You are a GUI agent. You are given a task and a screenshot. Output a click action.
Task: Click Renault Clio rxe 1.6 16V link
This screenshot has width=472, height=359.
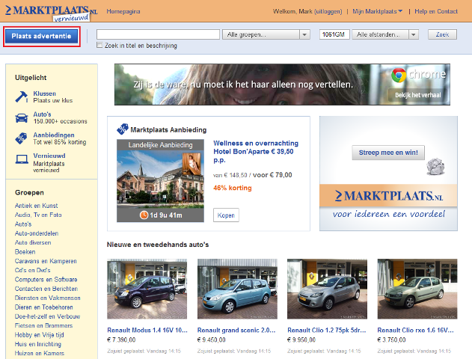pos(415,330)
